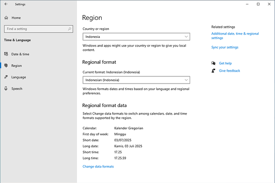Click Current format: Indonesian (Indonesia) text
275x183 pixels.
[x=111, y=72]
